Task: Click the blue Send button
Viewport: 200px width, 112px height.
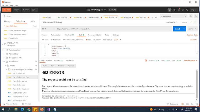Action: pyautogui.click(x=177, y=29)
